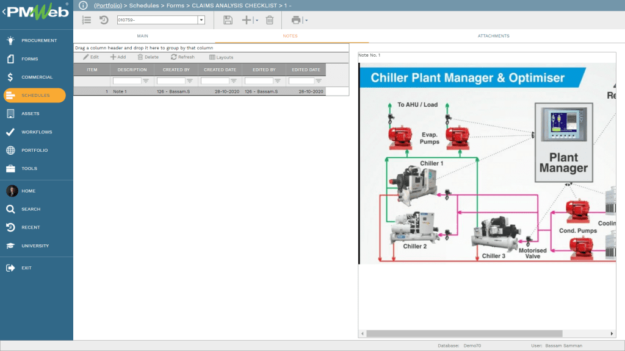Switch to the Notes tab
This screenshot has height=351, width=625.
point(290,36)
